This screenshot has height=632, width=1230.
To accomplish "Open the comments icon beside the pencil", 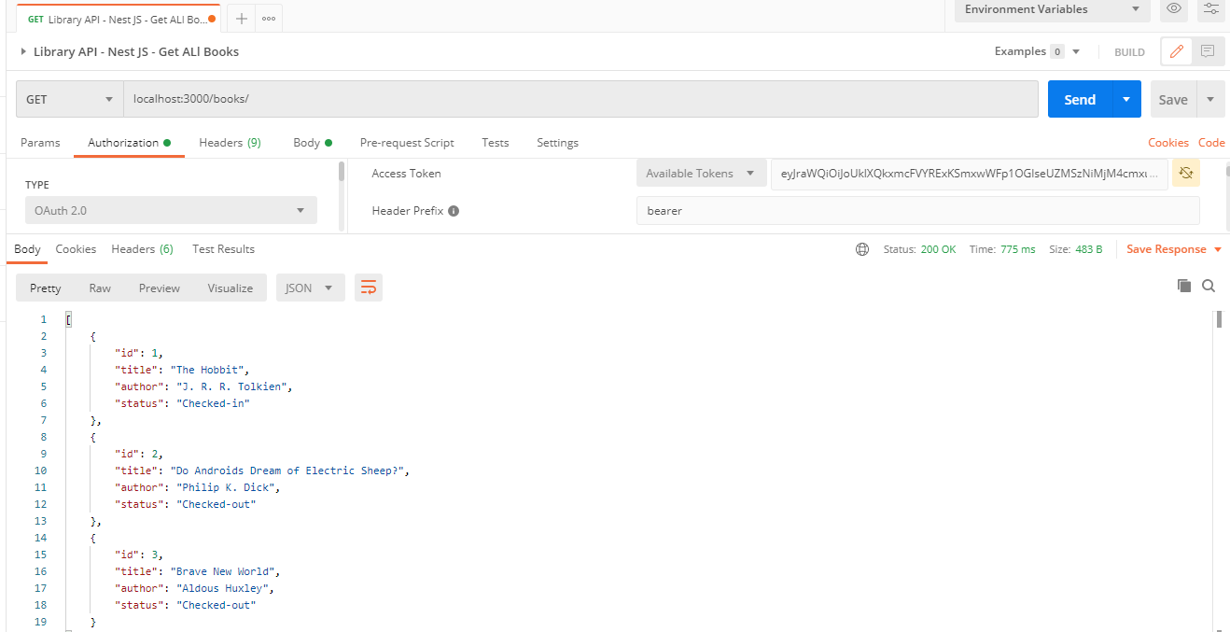I will pos(1208,51).
